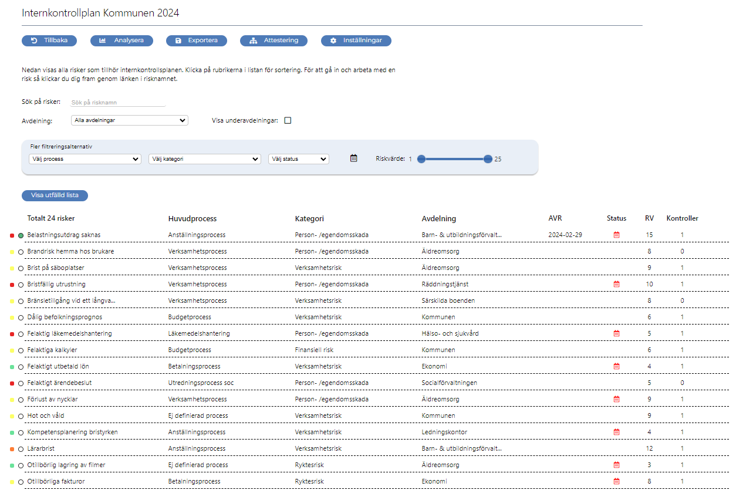Click the calendar icon in the filter panel
Image resolution: width=736 pixels, height=490 pixels.
(353, 158)
